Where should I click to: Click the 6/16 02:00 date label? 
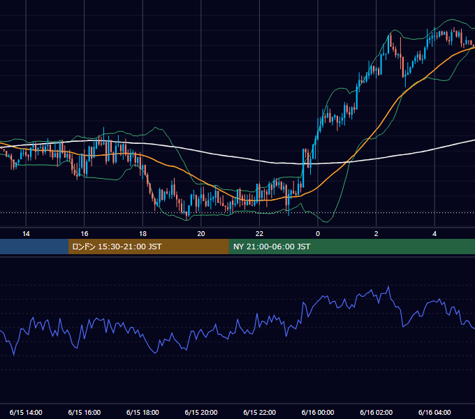[377, 412]
